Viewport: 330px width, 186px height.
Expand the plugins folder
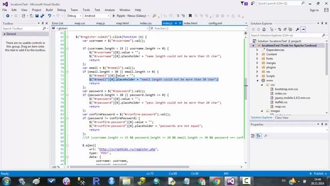[257, 68]
